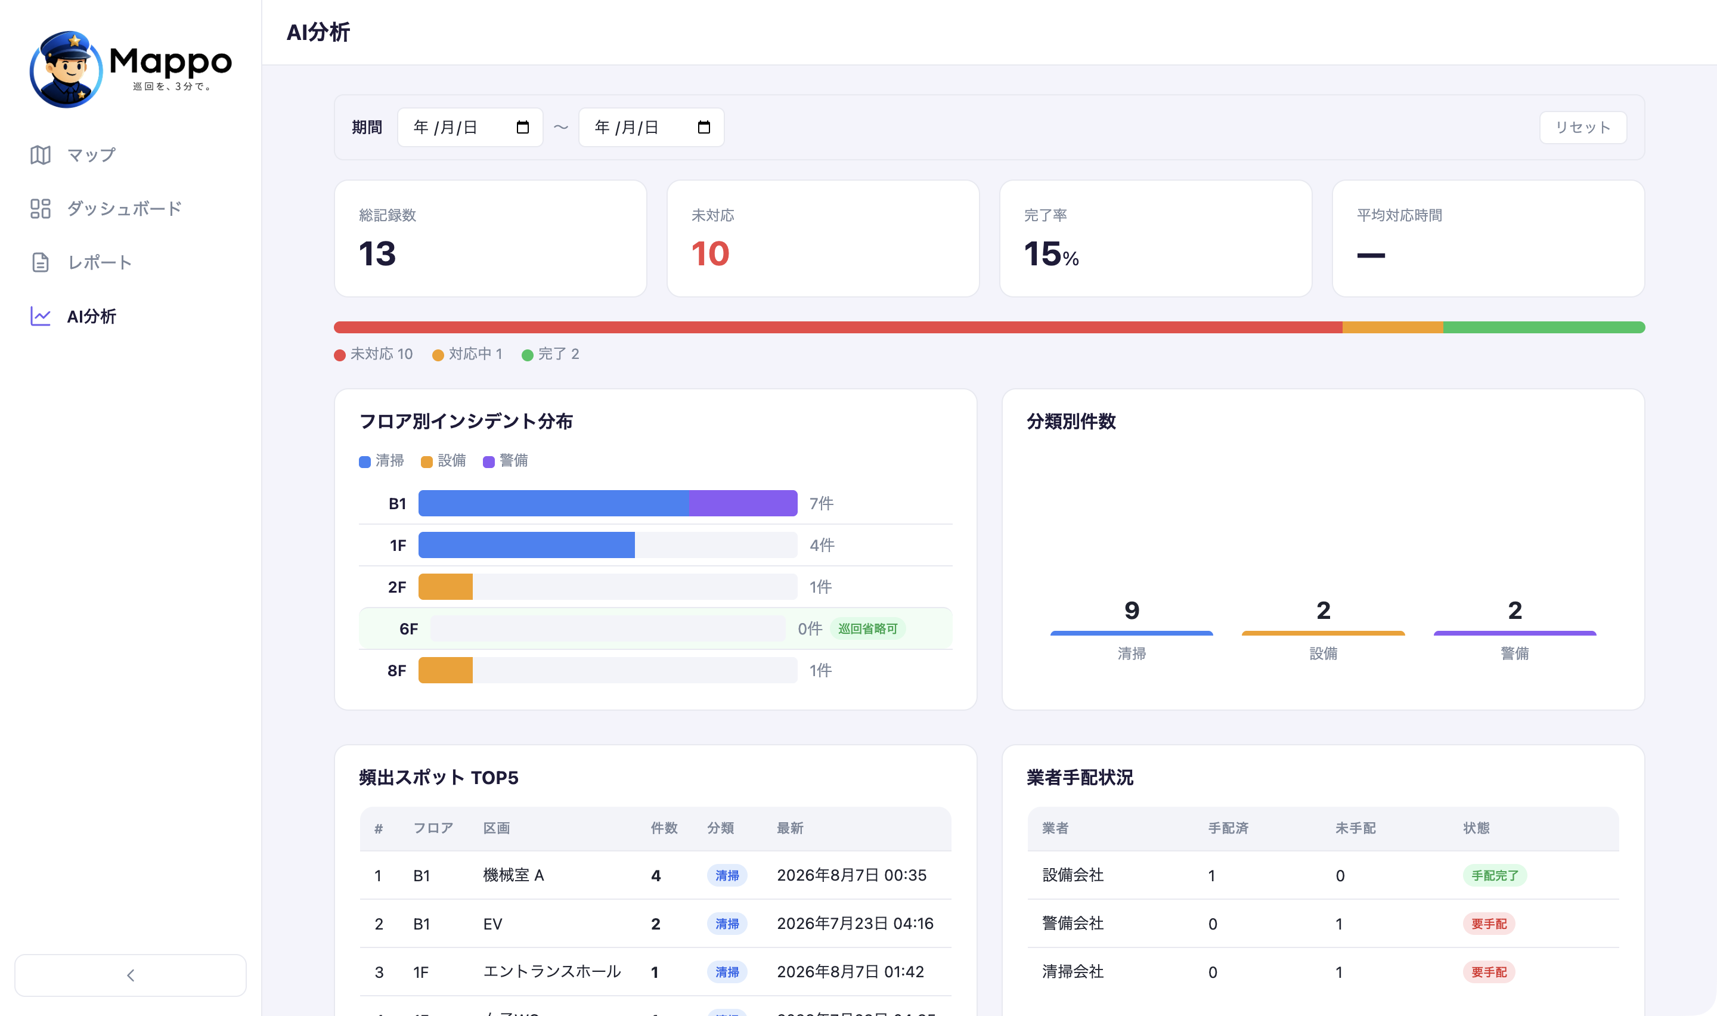Click the 手配完了 status badge
This screenshot has height=1016, width=1717.
click(1495, 876)
